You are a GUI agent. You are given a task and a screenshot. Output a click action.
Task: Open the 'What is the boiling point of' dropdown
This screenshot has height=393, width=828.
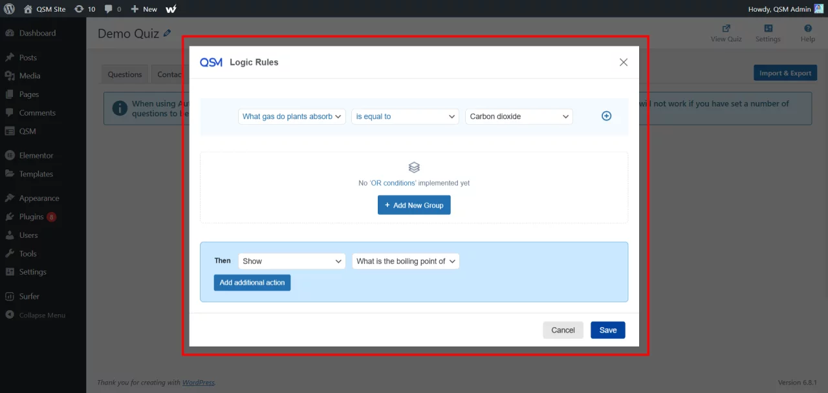[x=406, y=261]
